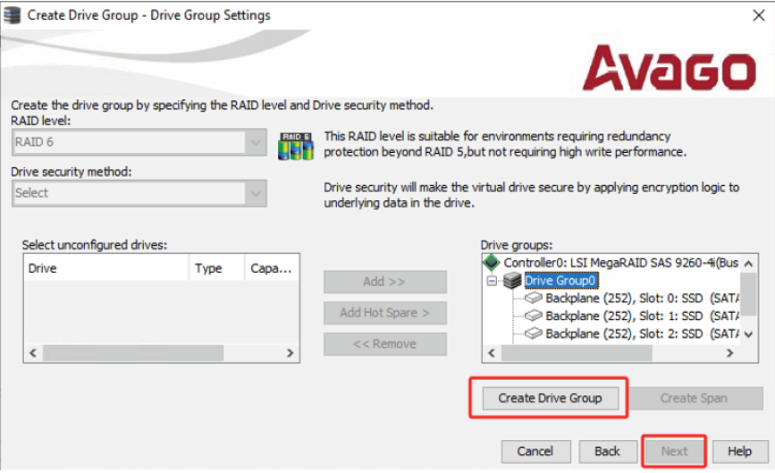Click the green controller diamond icon

[492, 263]
